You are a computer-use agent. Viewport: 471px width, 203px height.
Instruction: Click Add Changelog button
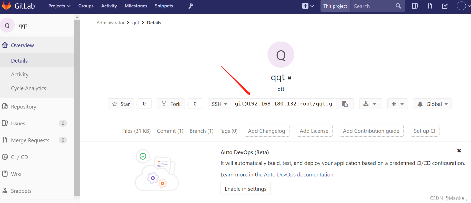[266, 131]
